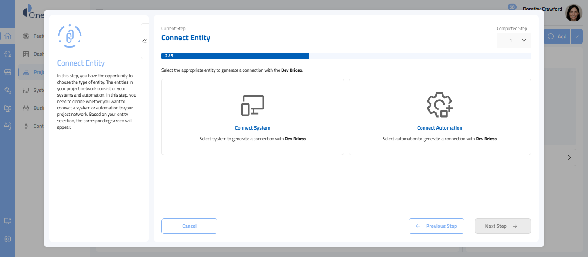Collapse the left help panel with double chevron
This screenshot has height=257, width=588.
pos(145,41)
